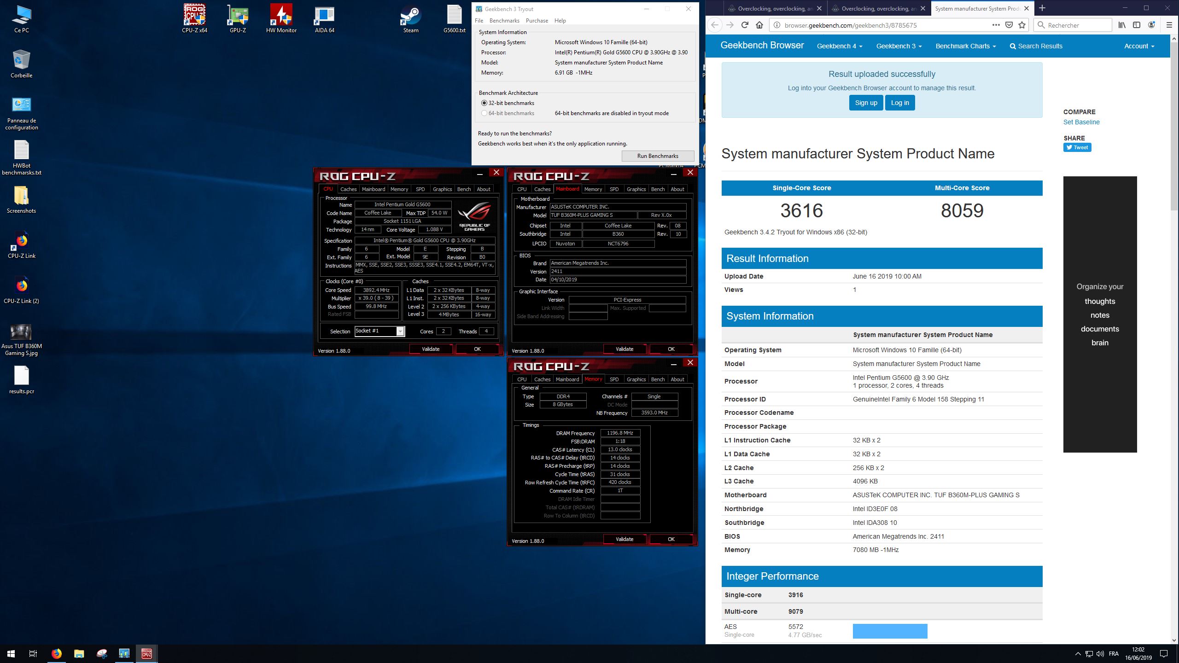Open HWBot benchmarsks.txt file icon
1179x663 pixels.
click(x=21, y=157)
